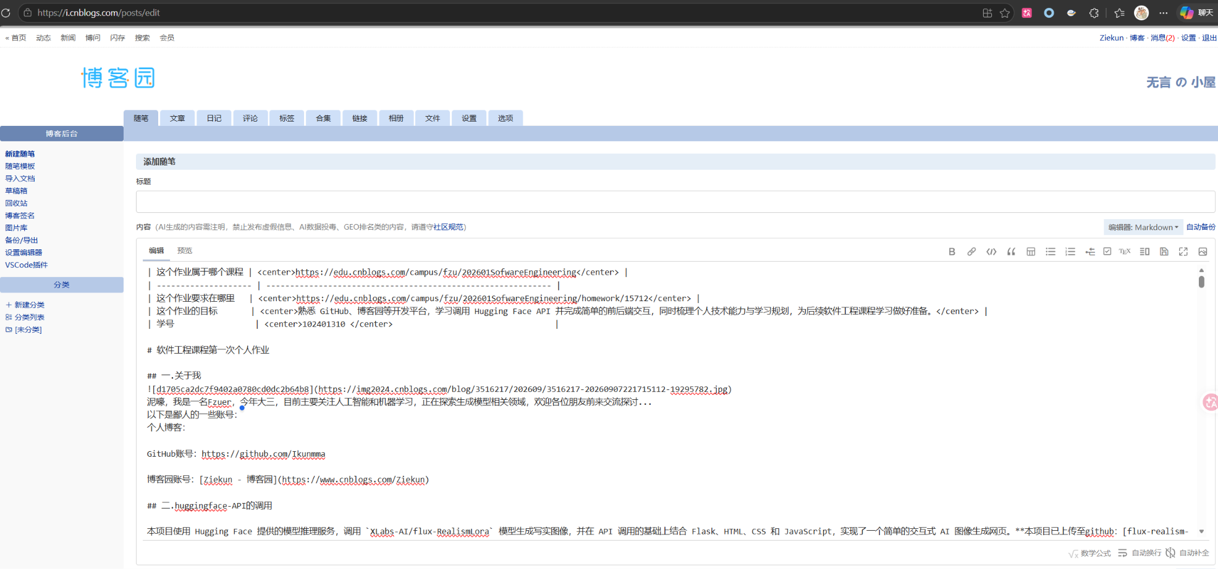Open the 选项 tab
Image resolution: width=1218 pixels, height=569 pixels.
(505, 118)
